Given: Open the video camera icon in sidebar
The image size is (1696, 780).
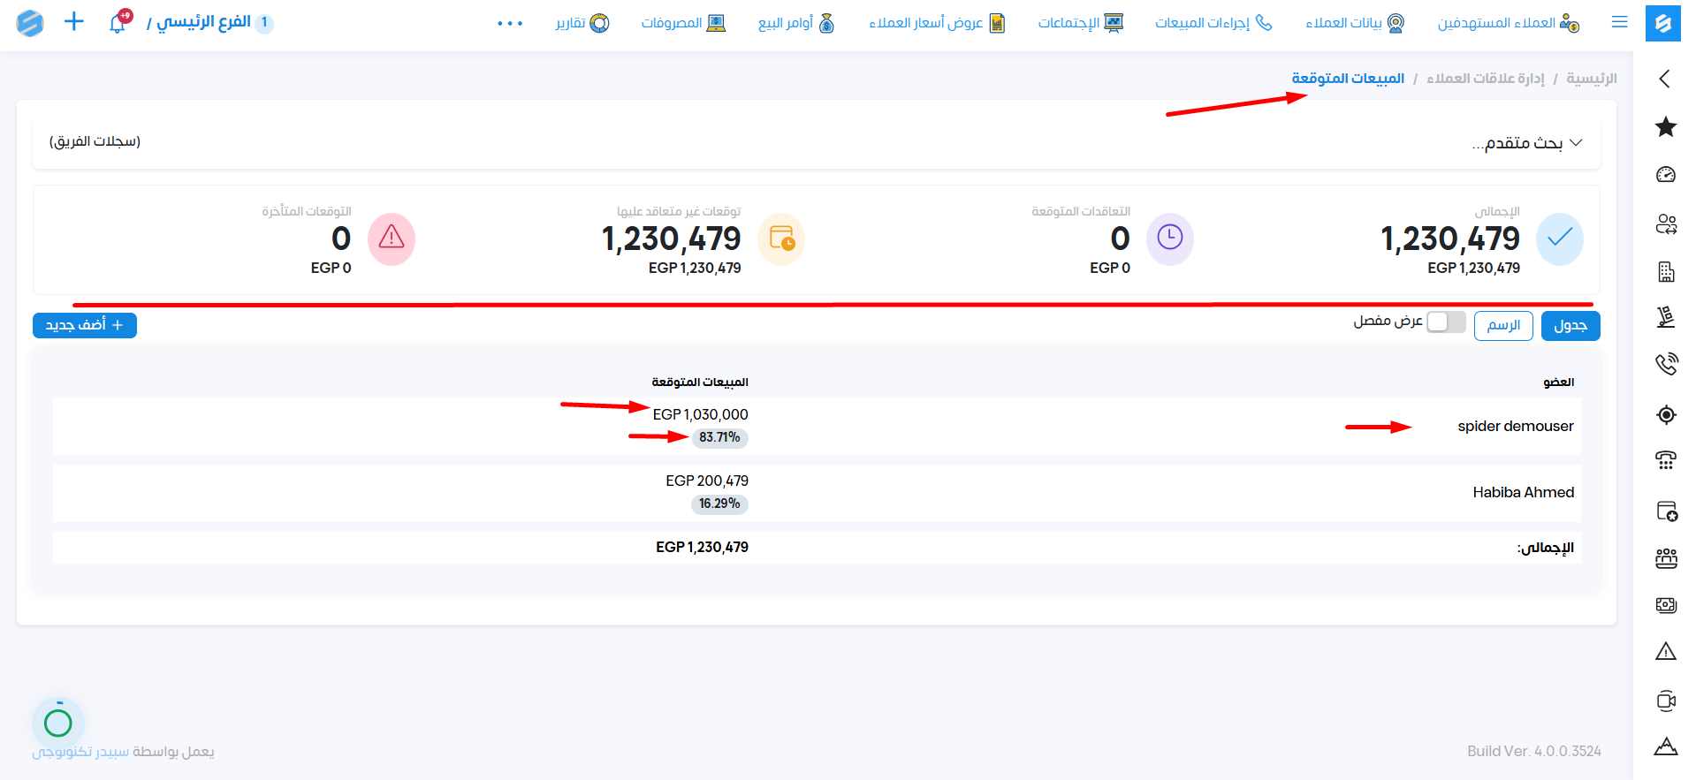Looking at the screenshot, I should (1666, 700).
